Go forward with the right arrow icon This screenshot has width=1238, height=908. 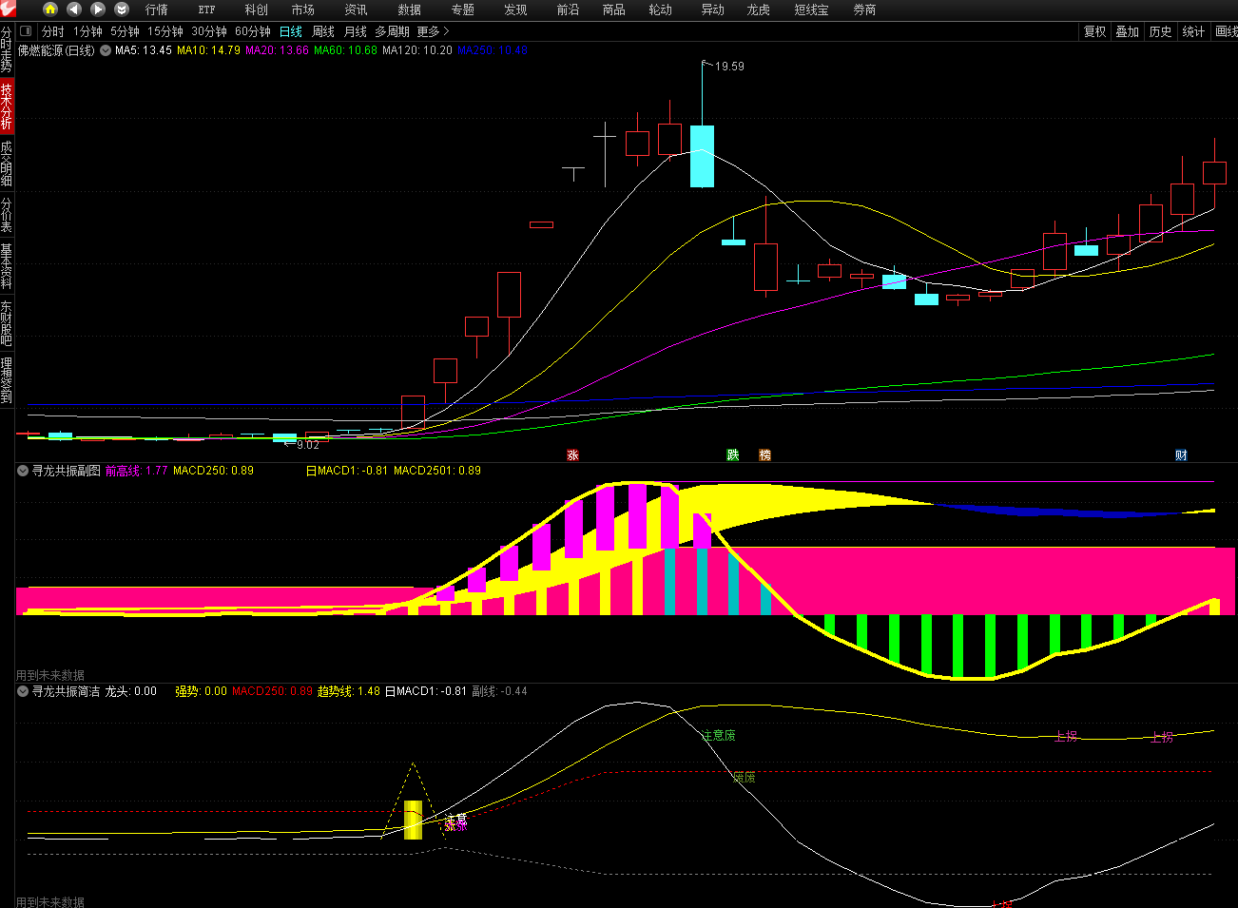98,10
